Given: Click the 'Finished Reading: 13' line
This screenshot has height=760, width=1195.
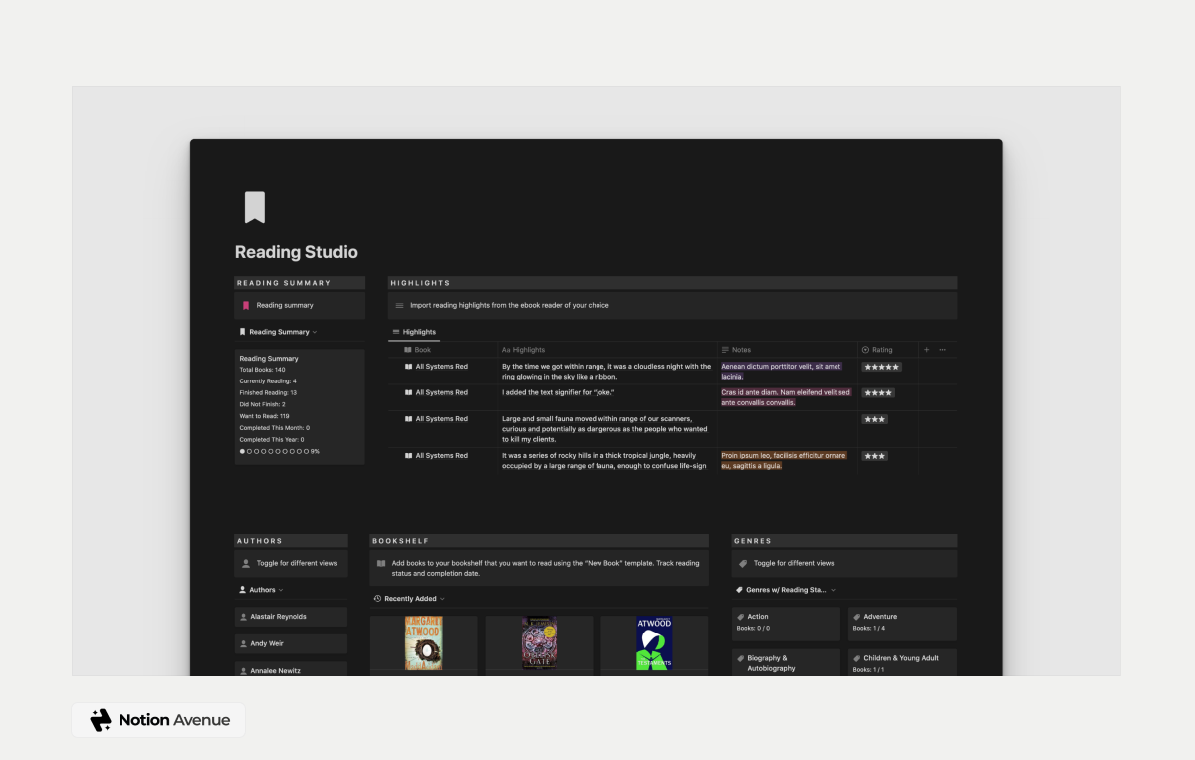Looking at the screenshot, I should pos(268,392).
